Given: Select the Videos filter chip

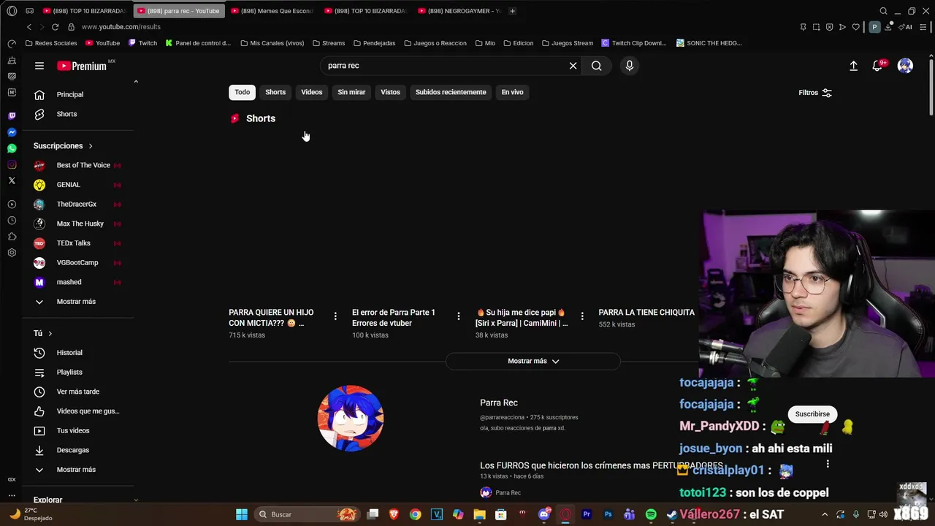Looking at the screenshot, I should click(312, 92).
